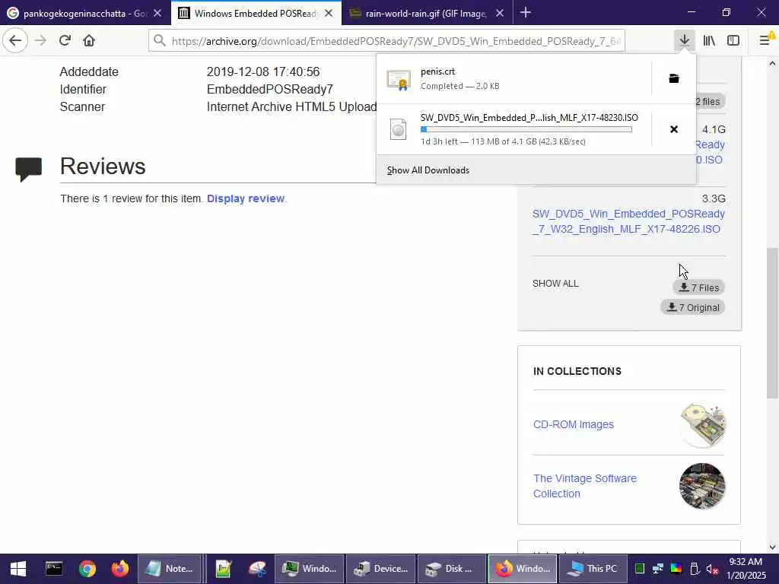This screenshot has height=584, width=779.
Task: Cancel the ISO download with X
Action: [x=674, y=129]
